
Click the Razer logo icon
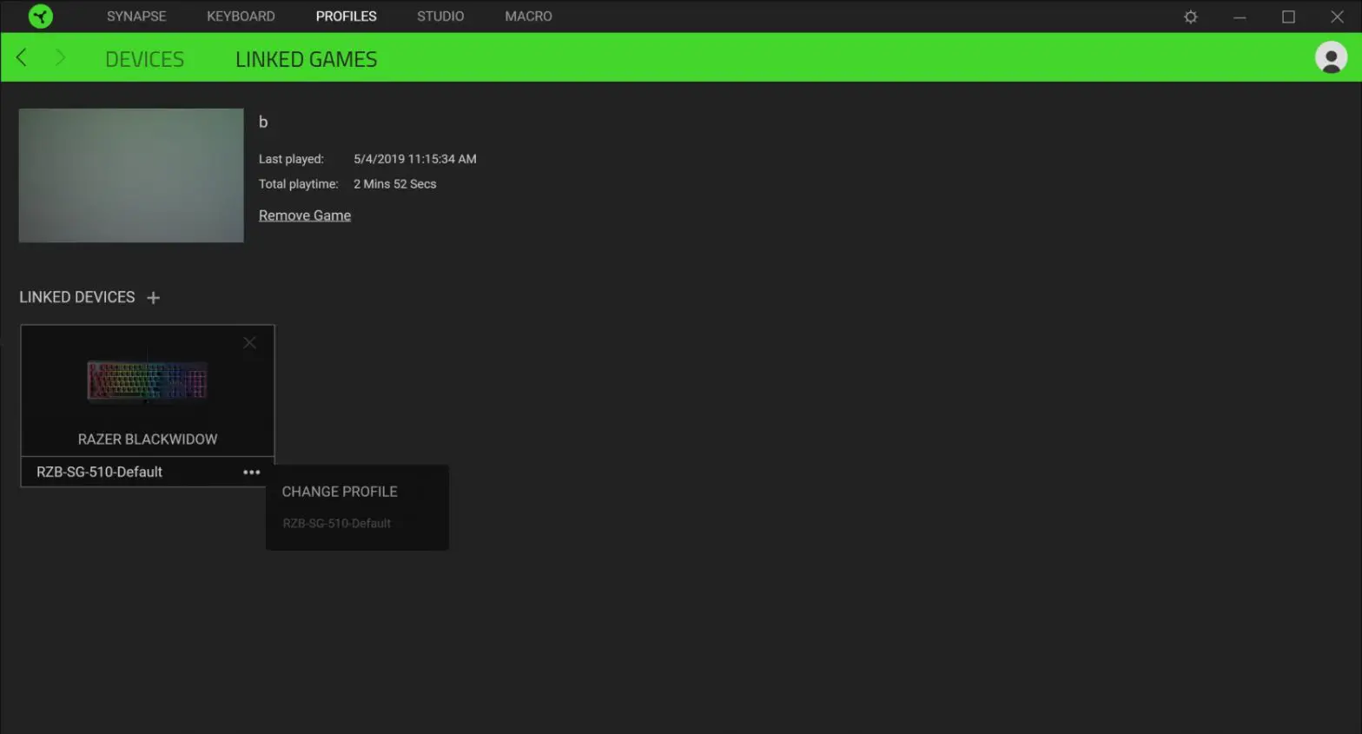point(41,17)
